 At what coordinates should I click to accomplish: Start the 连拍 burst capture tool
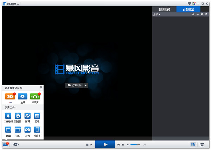(18, 130)
